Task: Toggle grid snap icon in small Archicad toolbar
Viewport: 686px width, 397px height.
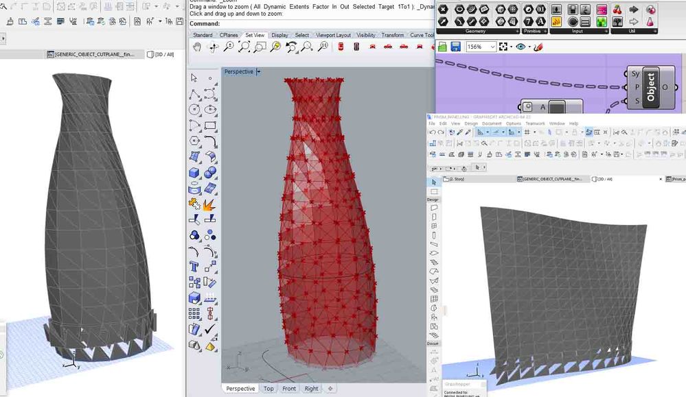Action: [527, 132]
